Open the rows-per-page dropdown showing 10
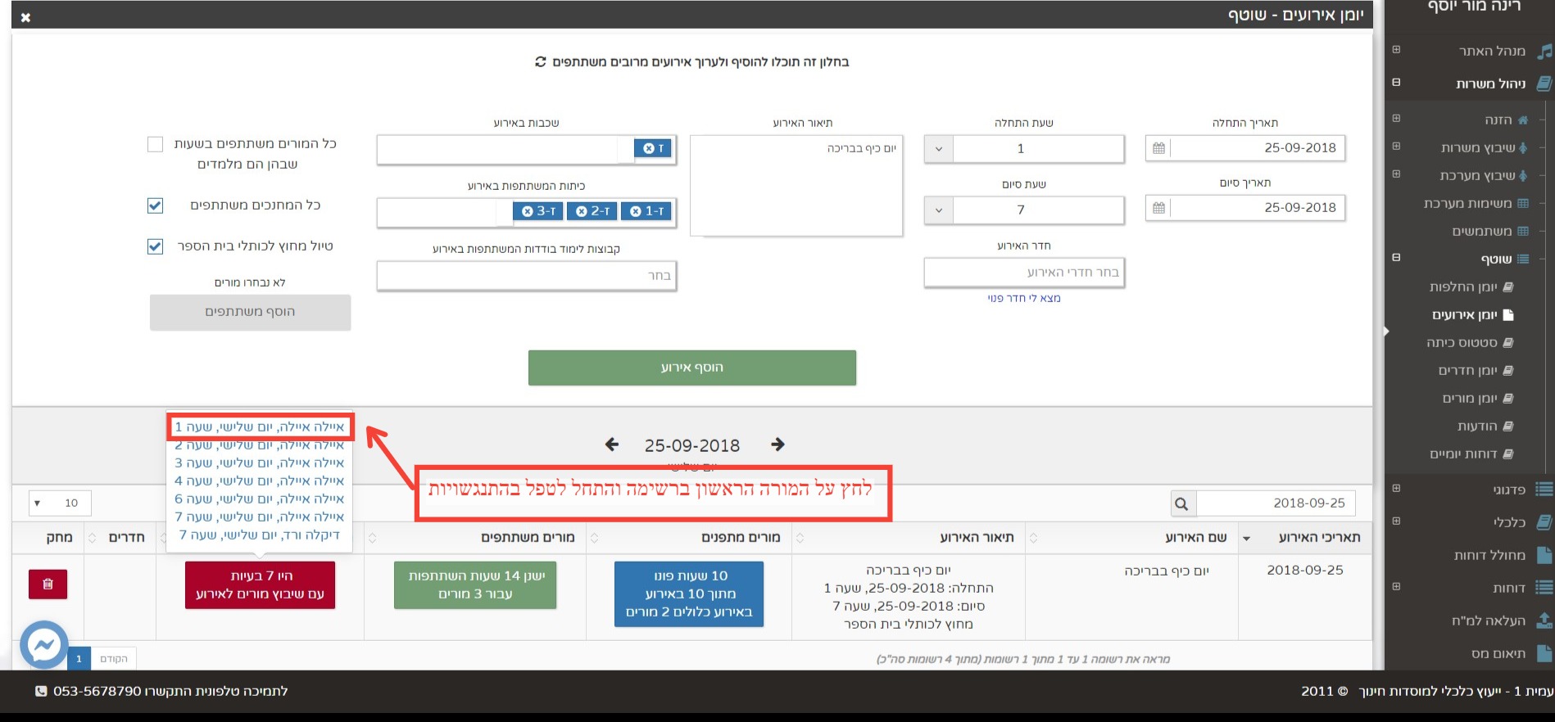The width and height of the screenshot is (1555, 722). 60,503
